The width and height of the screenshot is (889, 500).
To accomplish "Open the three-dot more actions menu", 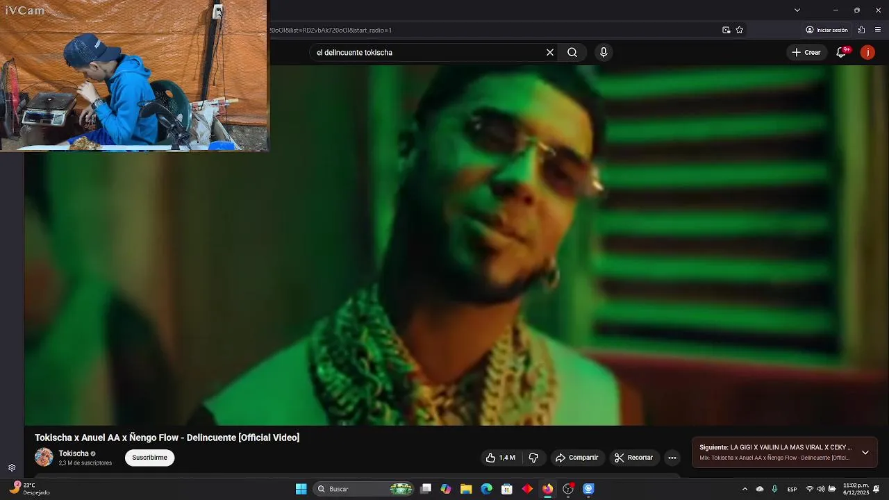I will [x=672, y=458].
